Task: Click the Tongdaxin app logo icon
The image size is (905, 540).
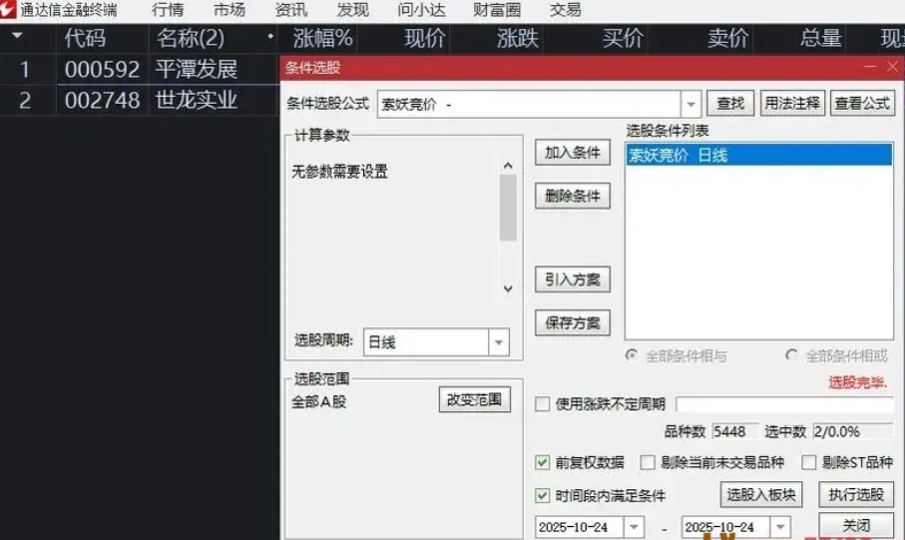Action: click(x=9, y=10)
